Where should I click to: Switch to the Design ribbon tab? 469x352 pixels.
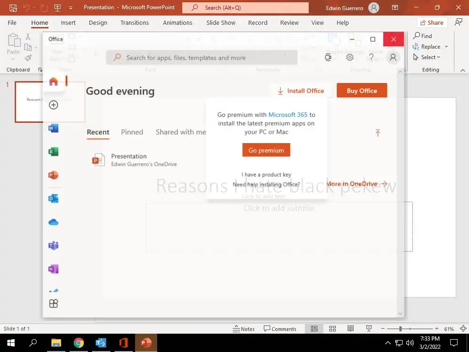(x=98, y=23)
